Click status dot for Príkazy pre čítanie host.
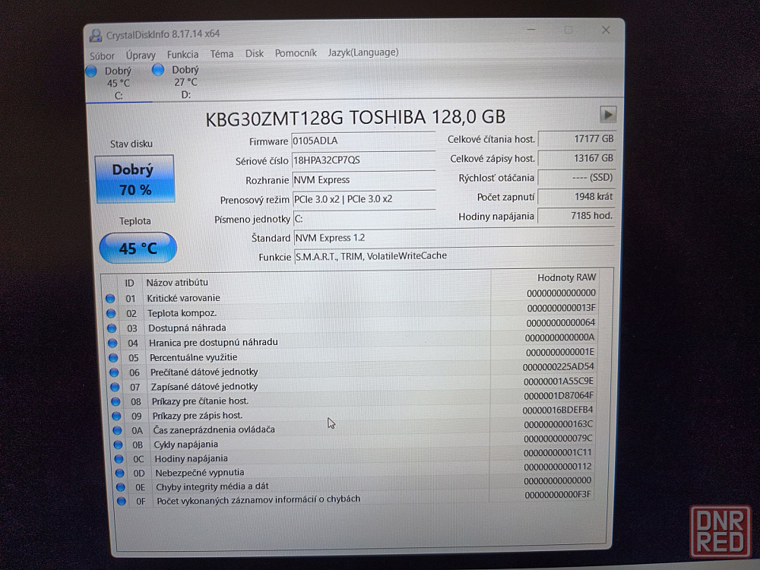The height and width of the screenshot is (570, 760). tap(116, 401)
